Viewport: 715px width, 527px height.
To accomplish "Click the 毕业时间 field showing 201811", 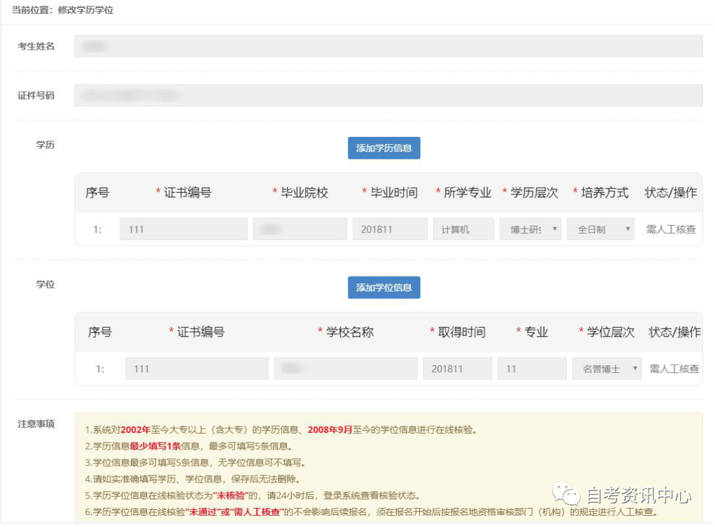I will pos(390,229).
